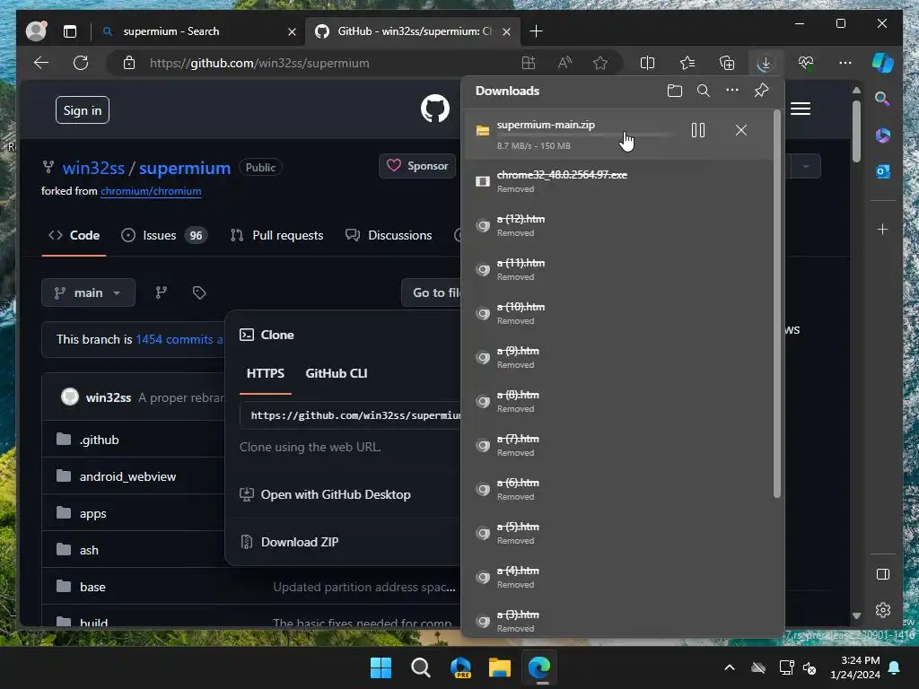Open Outlook in the Edge sidebar
The image size is (919, 689).
(883, 171)
